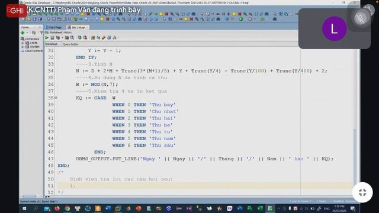Close the BAI 1-9.sql tab
The image size is (379, 213).
pos(87,27)
